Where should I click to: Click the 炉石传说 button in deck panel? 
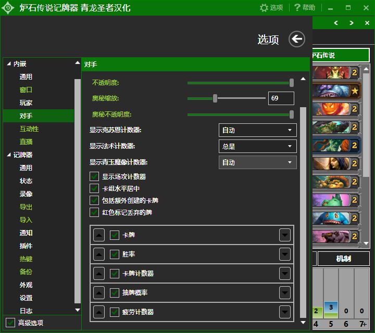point(341,55)
